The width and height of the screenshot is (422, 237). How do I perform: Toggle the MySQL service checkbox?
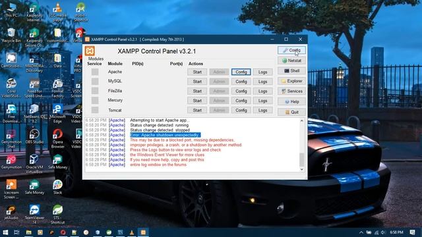pos(95,81)
